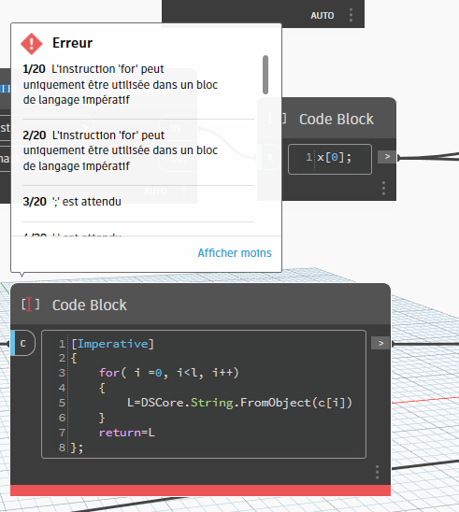Click the red error bar under Code Block
Screen dimensions: 459x512
pos(201,491)
